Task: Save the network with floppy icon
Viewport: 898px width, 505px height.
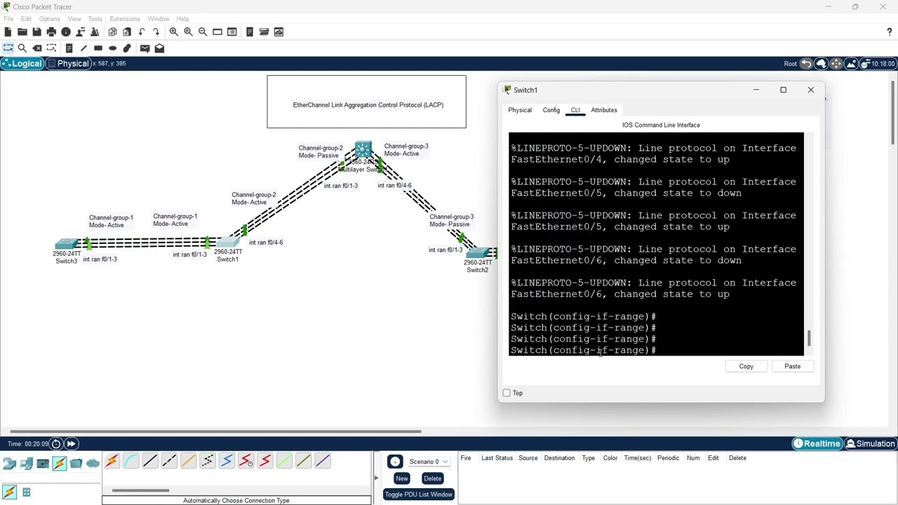Action: coord(36,32)
